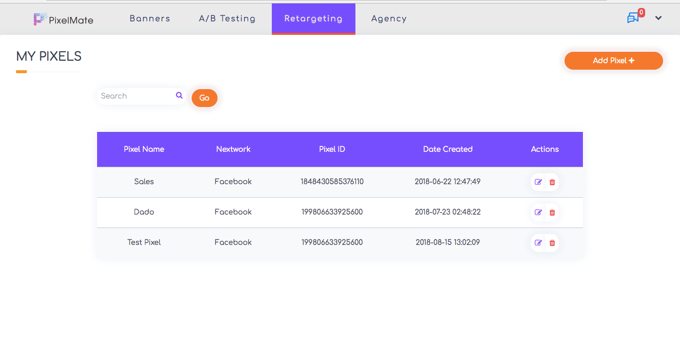Click pixel ID 1848430585376110

332,182
